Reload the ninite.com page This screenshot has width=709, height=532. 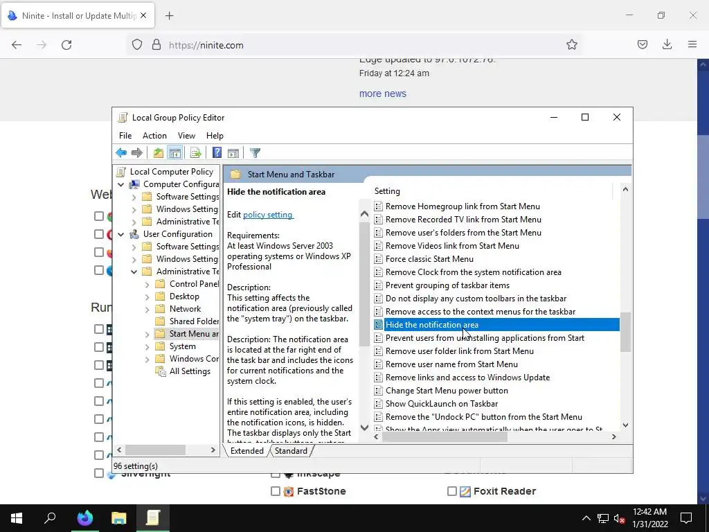[x=66, y=45]
